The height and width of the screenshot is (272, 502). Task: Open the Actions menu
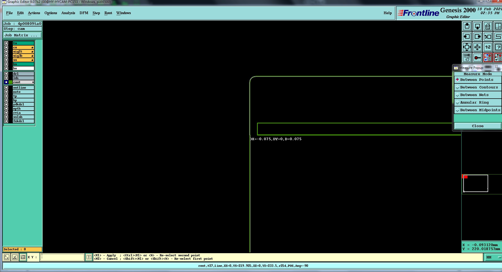coord(34,13)
